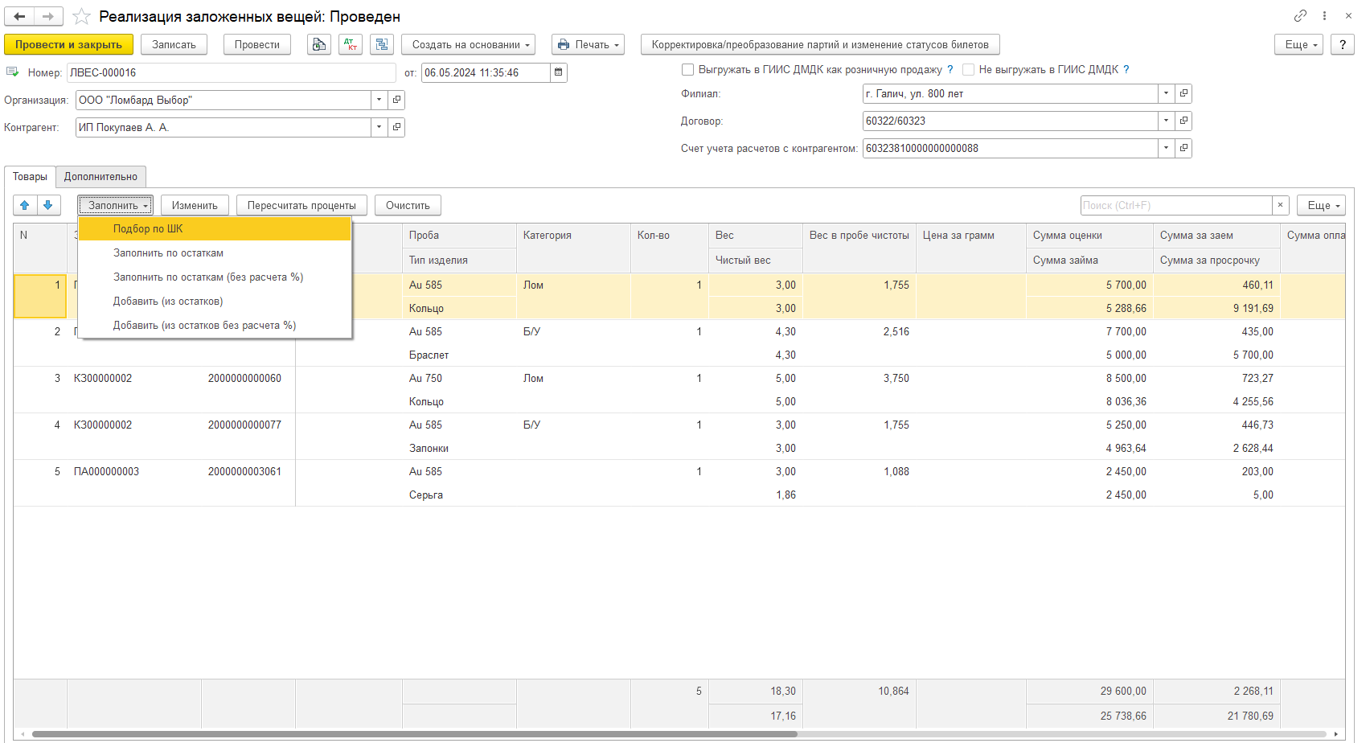The image size is (1370, 743).
Task: Go forward with the right arrow
Action: click(x=48, y=16)
